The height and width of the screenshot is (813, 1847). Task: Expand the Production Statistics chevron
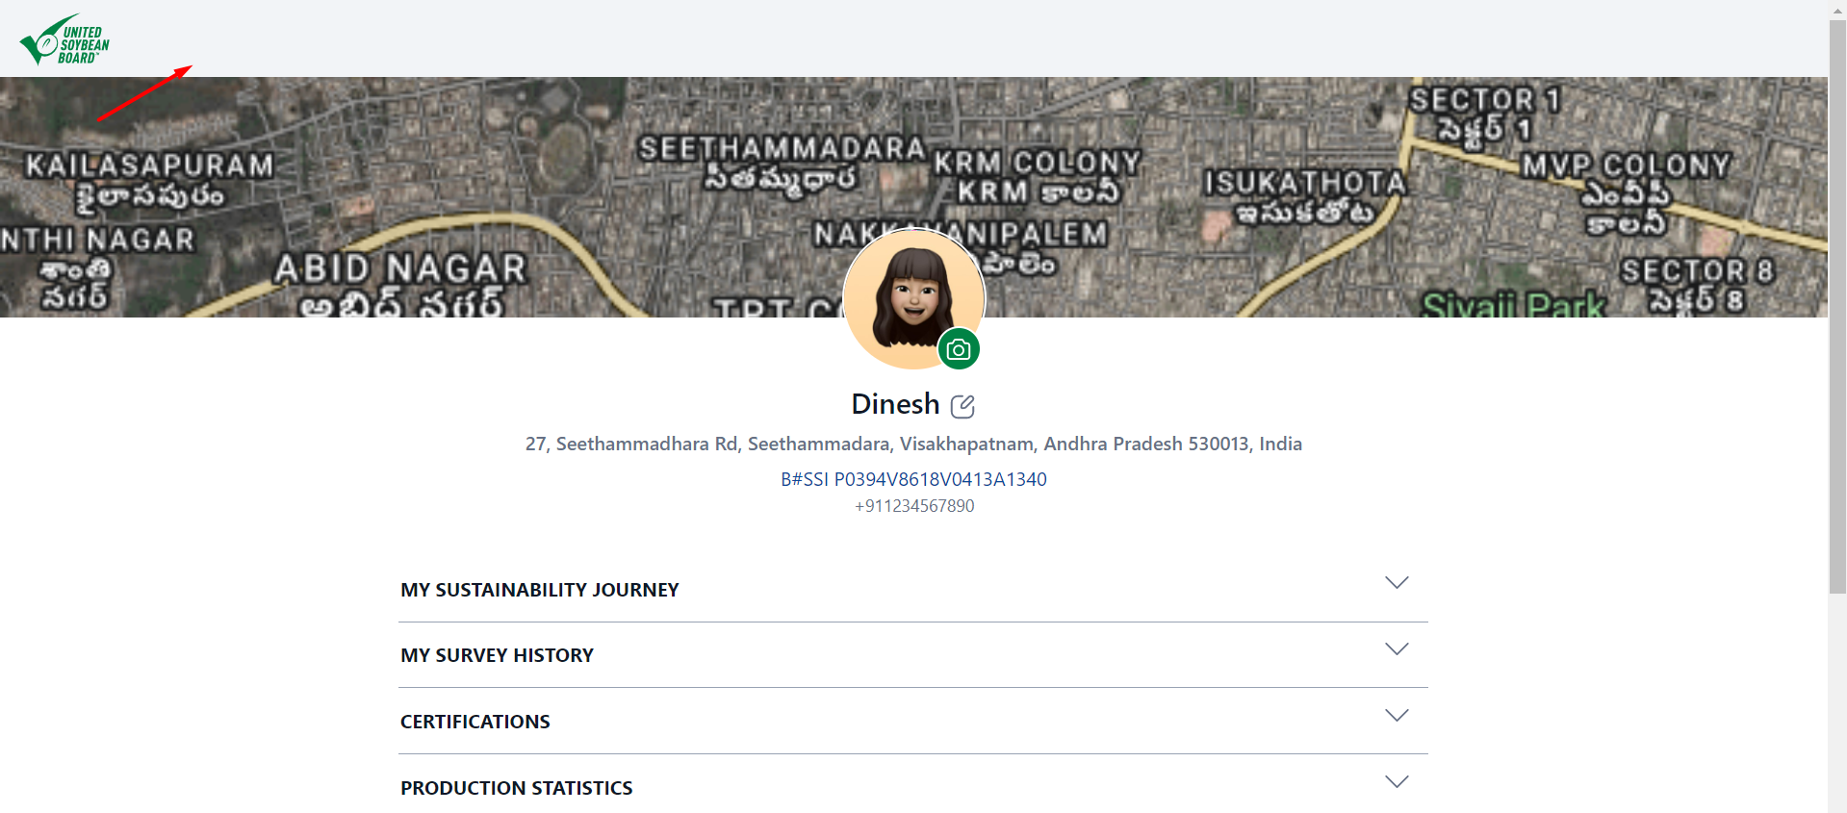(1397, 782)
